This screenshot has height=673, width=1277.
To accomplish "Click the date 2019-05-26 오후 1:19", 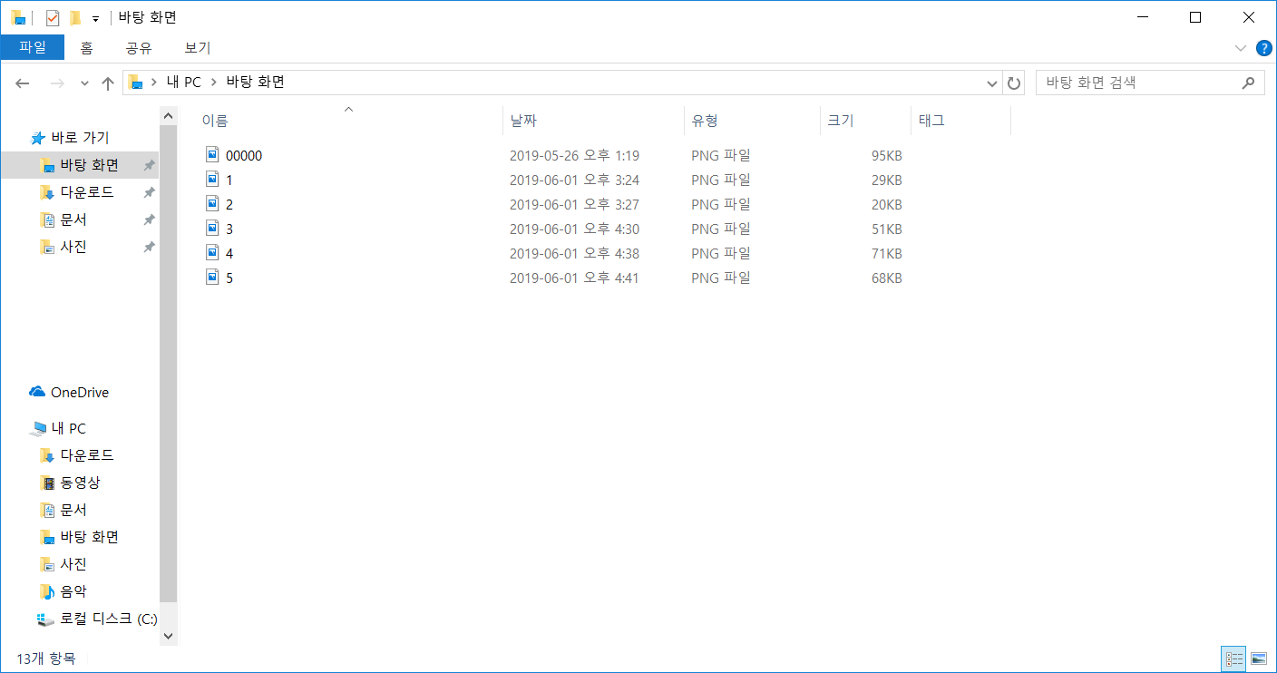I will pyautogui.click(x=574, y=156).
